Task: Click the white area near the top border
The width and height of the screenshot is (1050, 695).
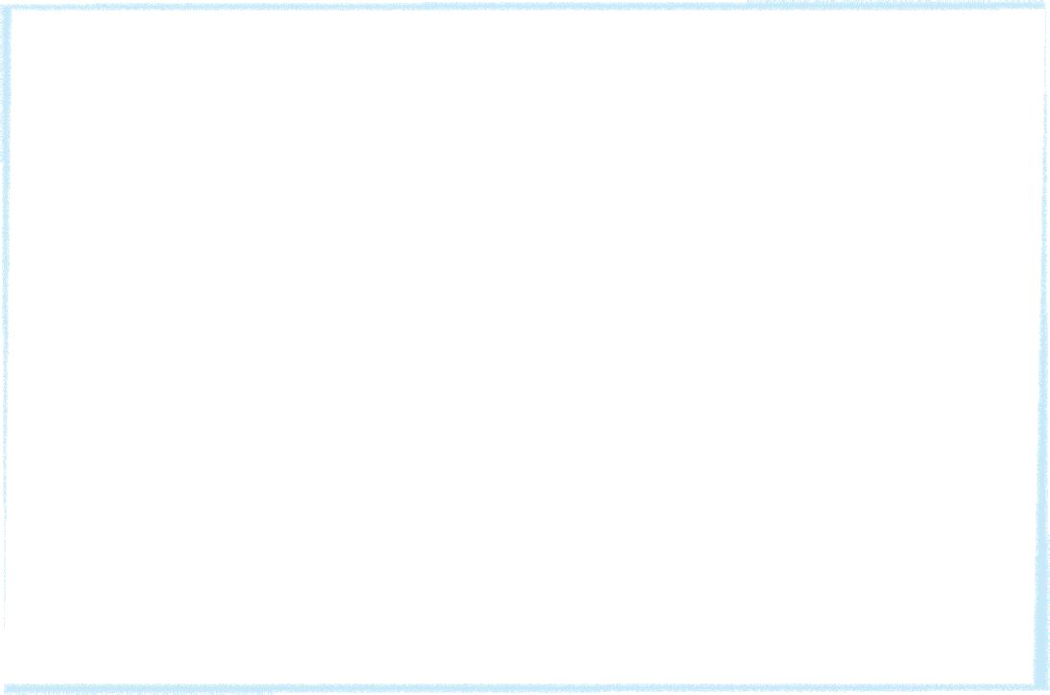Action: (525, 27)
